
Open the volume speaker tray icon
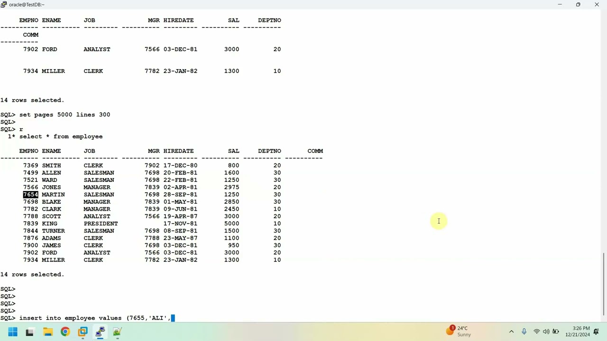coord(546,332)
